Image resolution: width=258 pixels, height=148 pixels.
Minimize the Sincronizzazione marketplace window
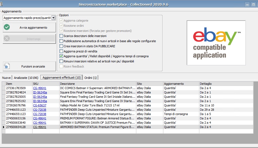click(247, 5)
